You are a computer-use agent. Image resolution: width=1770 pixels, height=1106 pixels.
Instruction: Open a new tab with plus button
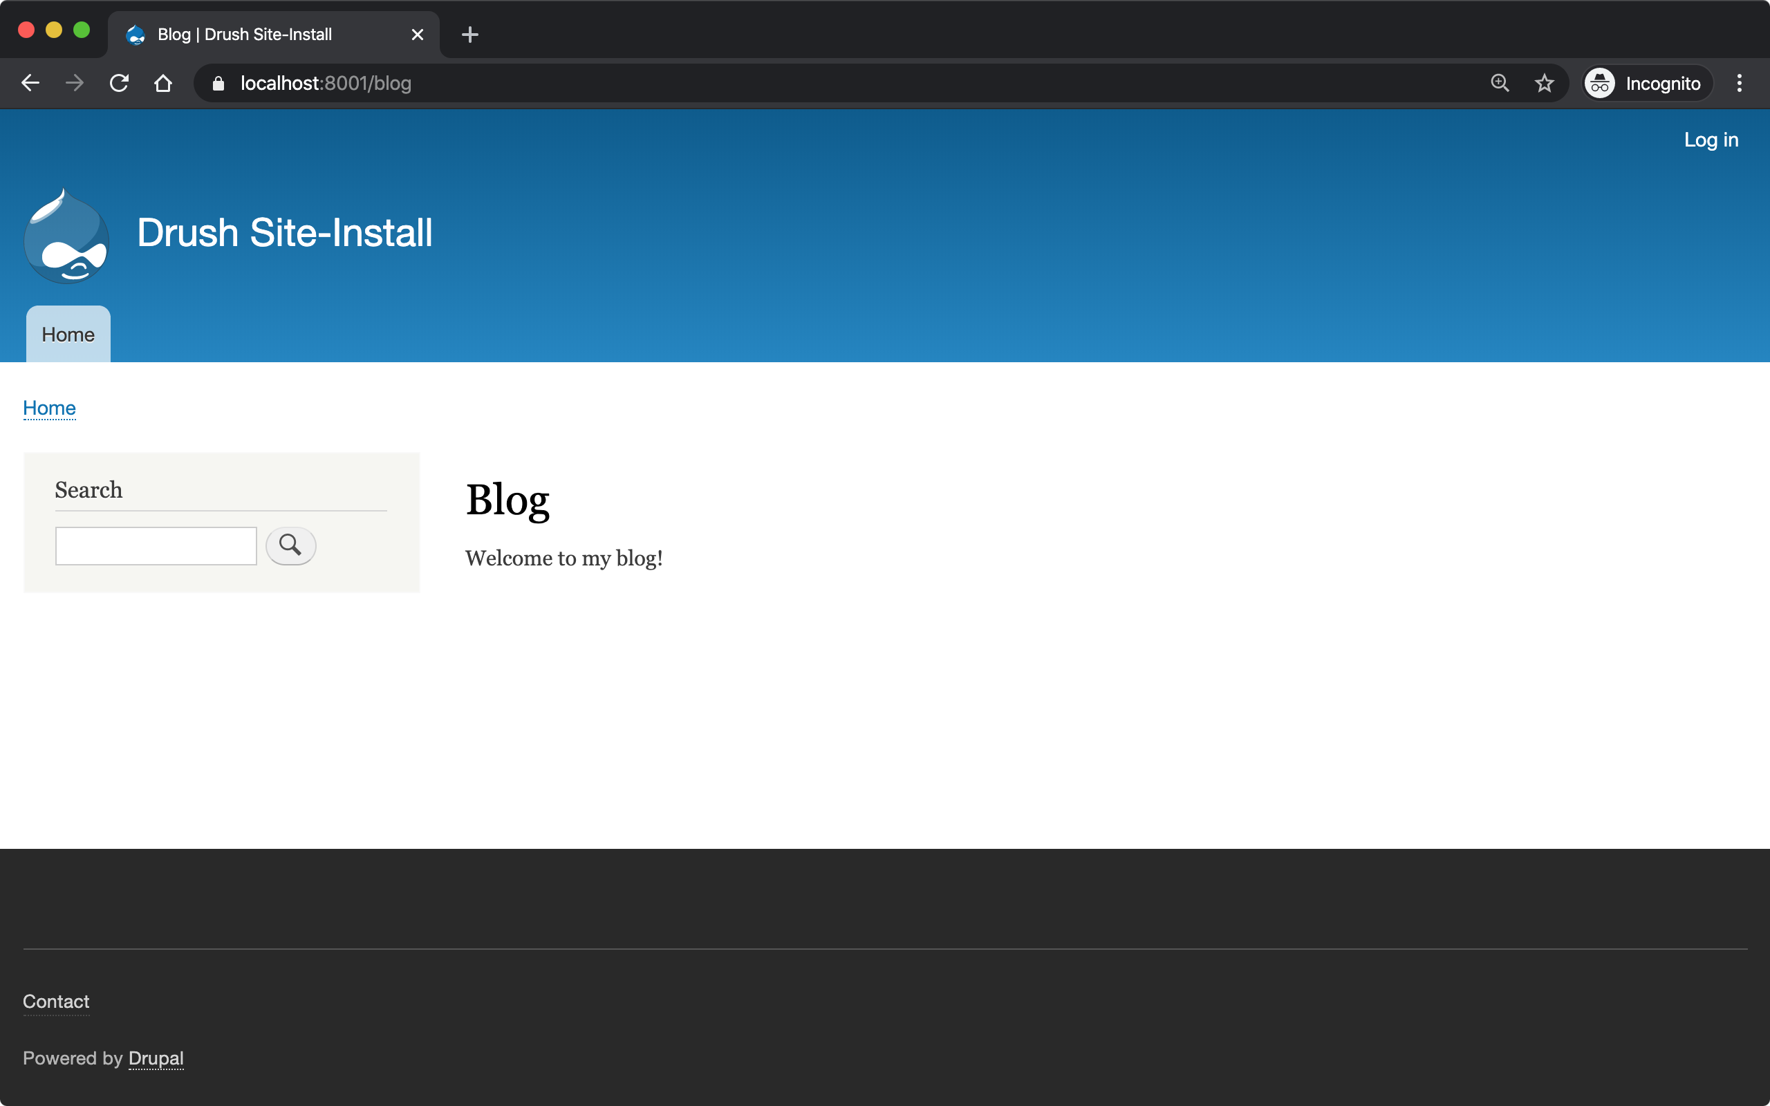point(469,35)
